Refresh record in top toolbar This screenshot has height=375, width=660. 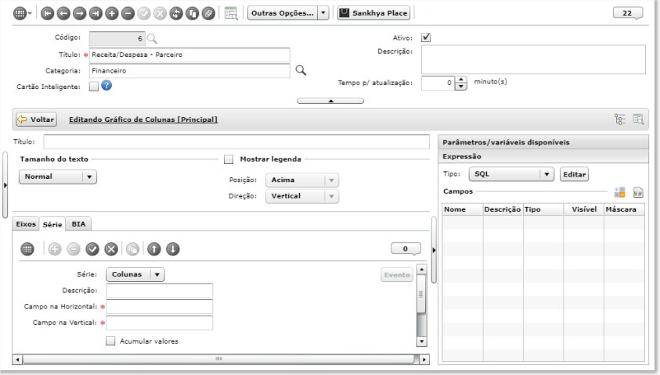(176, 13)
